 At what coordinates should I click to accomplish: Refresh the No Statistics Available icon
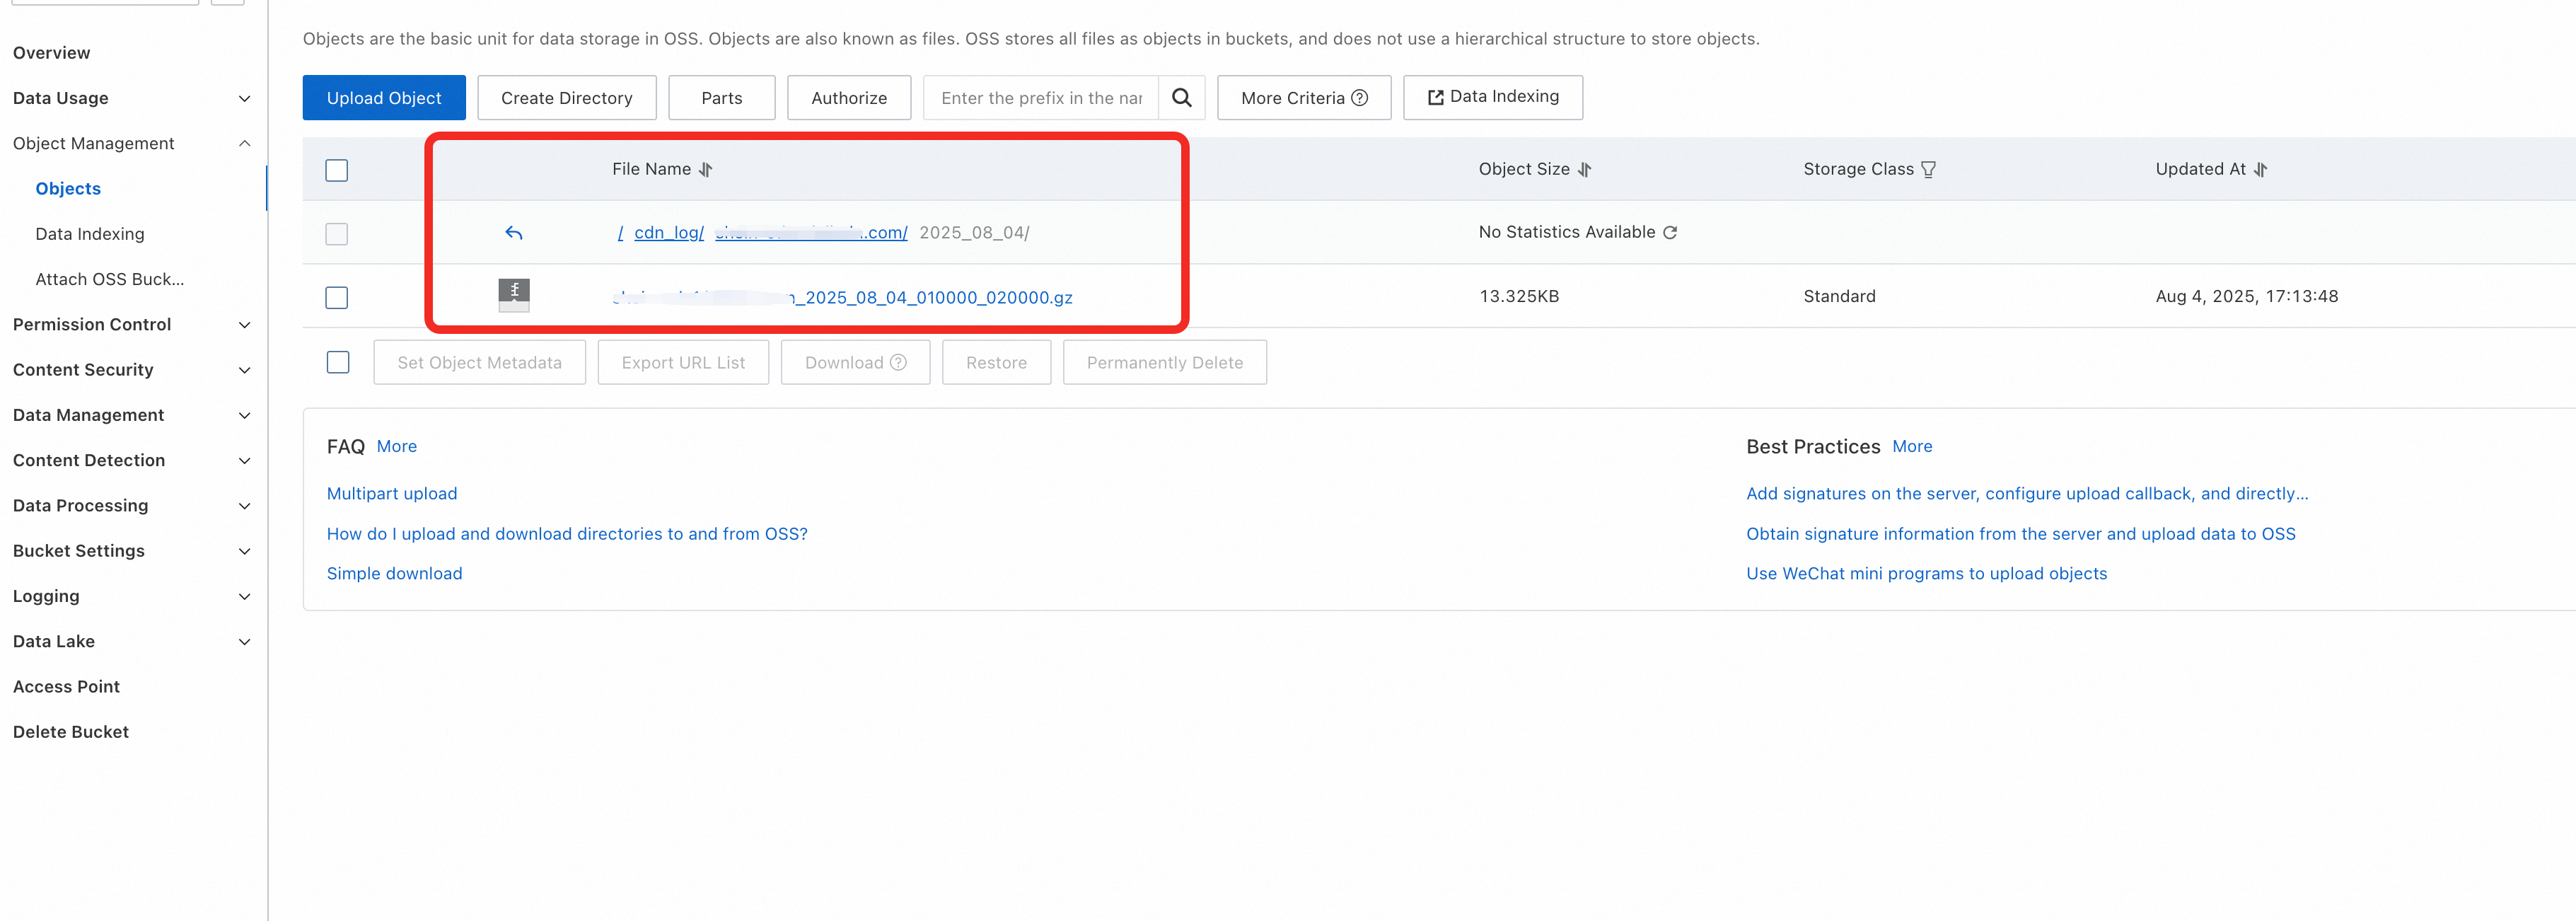pos(1670,233)
